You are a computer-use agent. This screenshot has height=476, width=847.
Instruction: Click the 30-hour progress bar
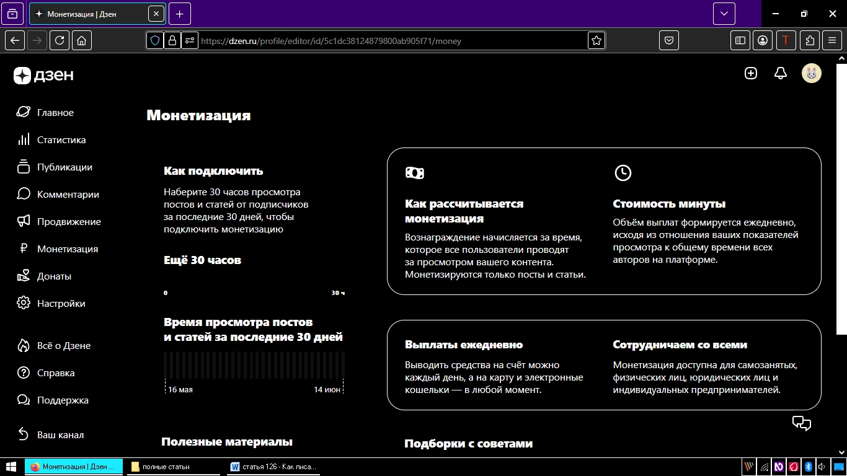coord(254,284)
